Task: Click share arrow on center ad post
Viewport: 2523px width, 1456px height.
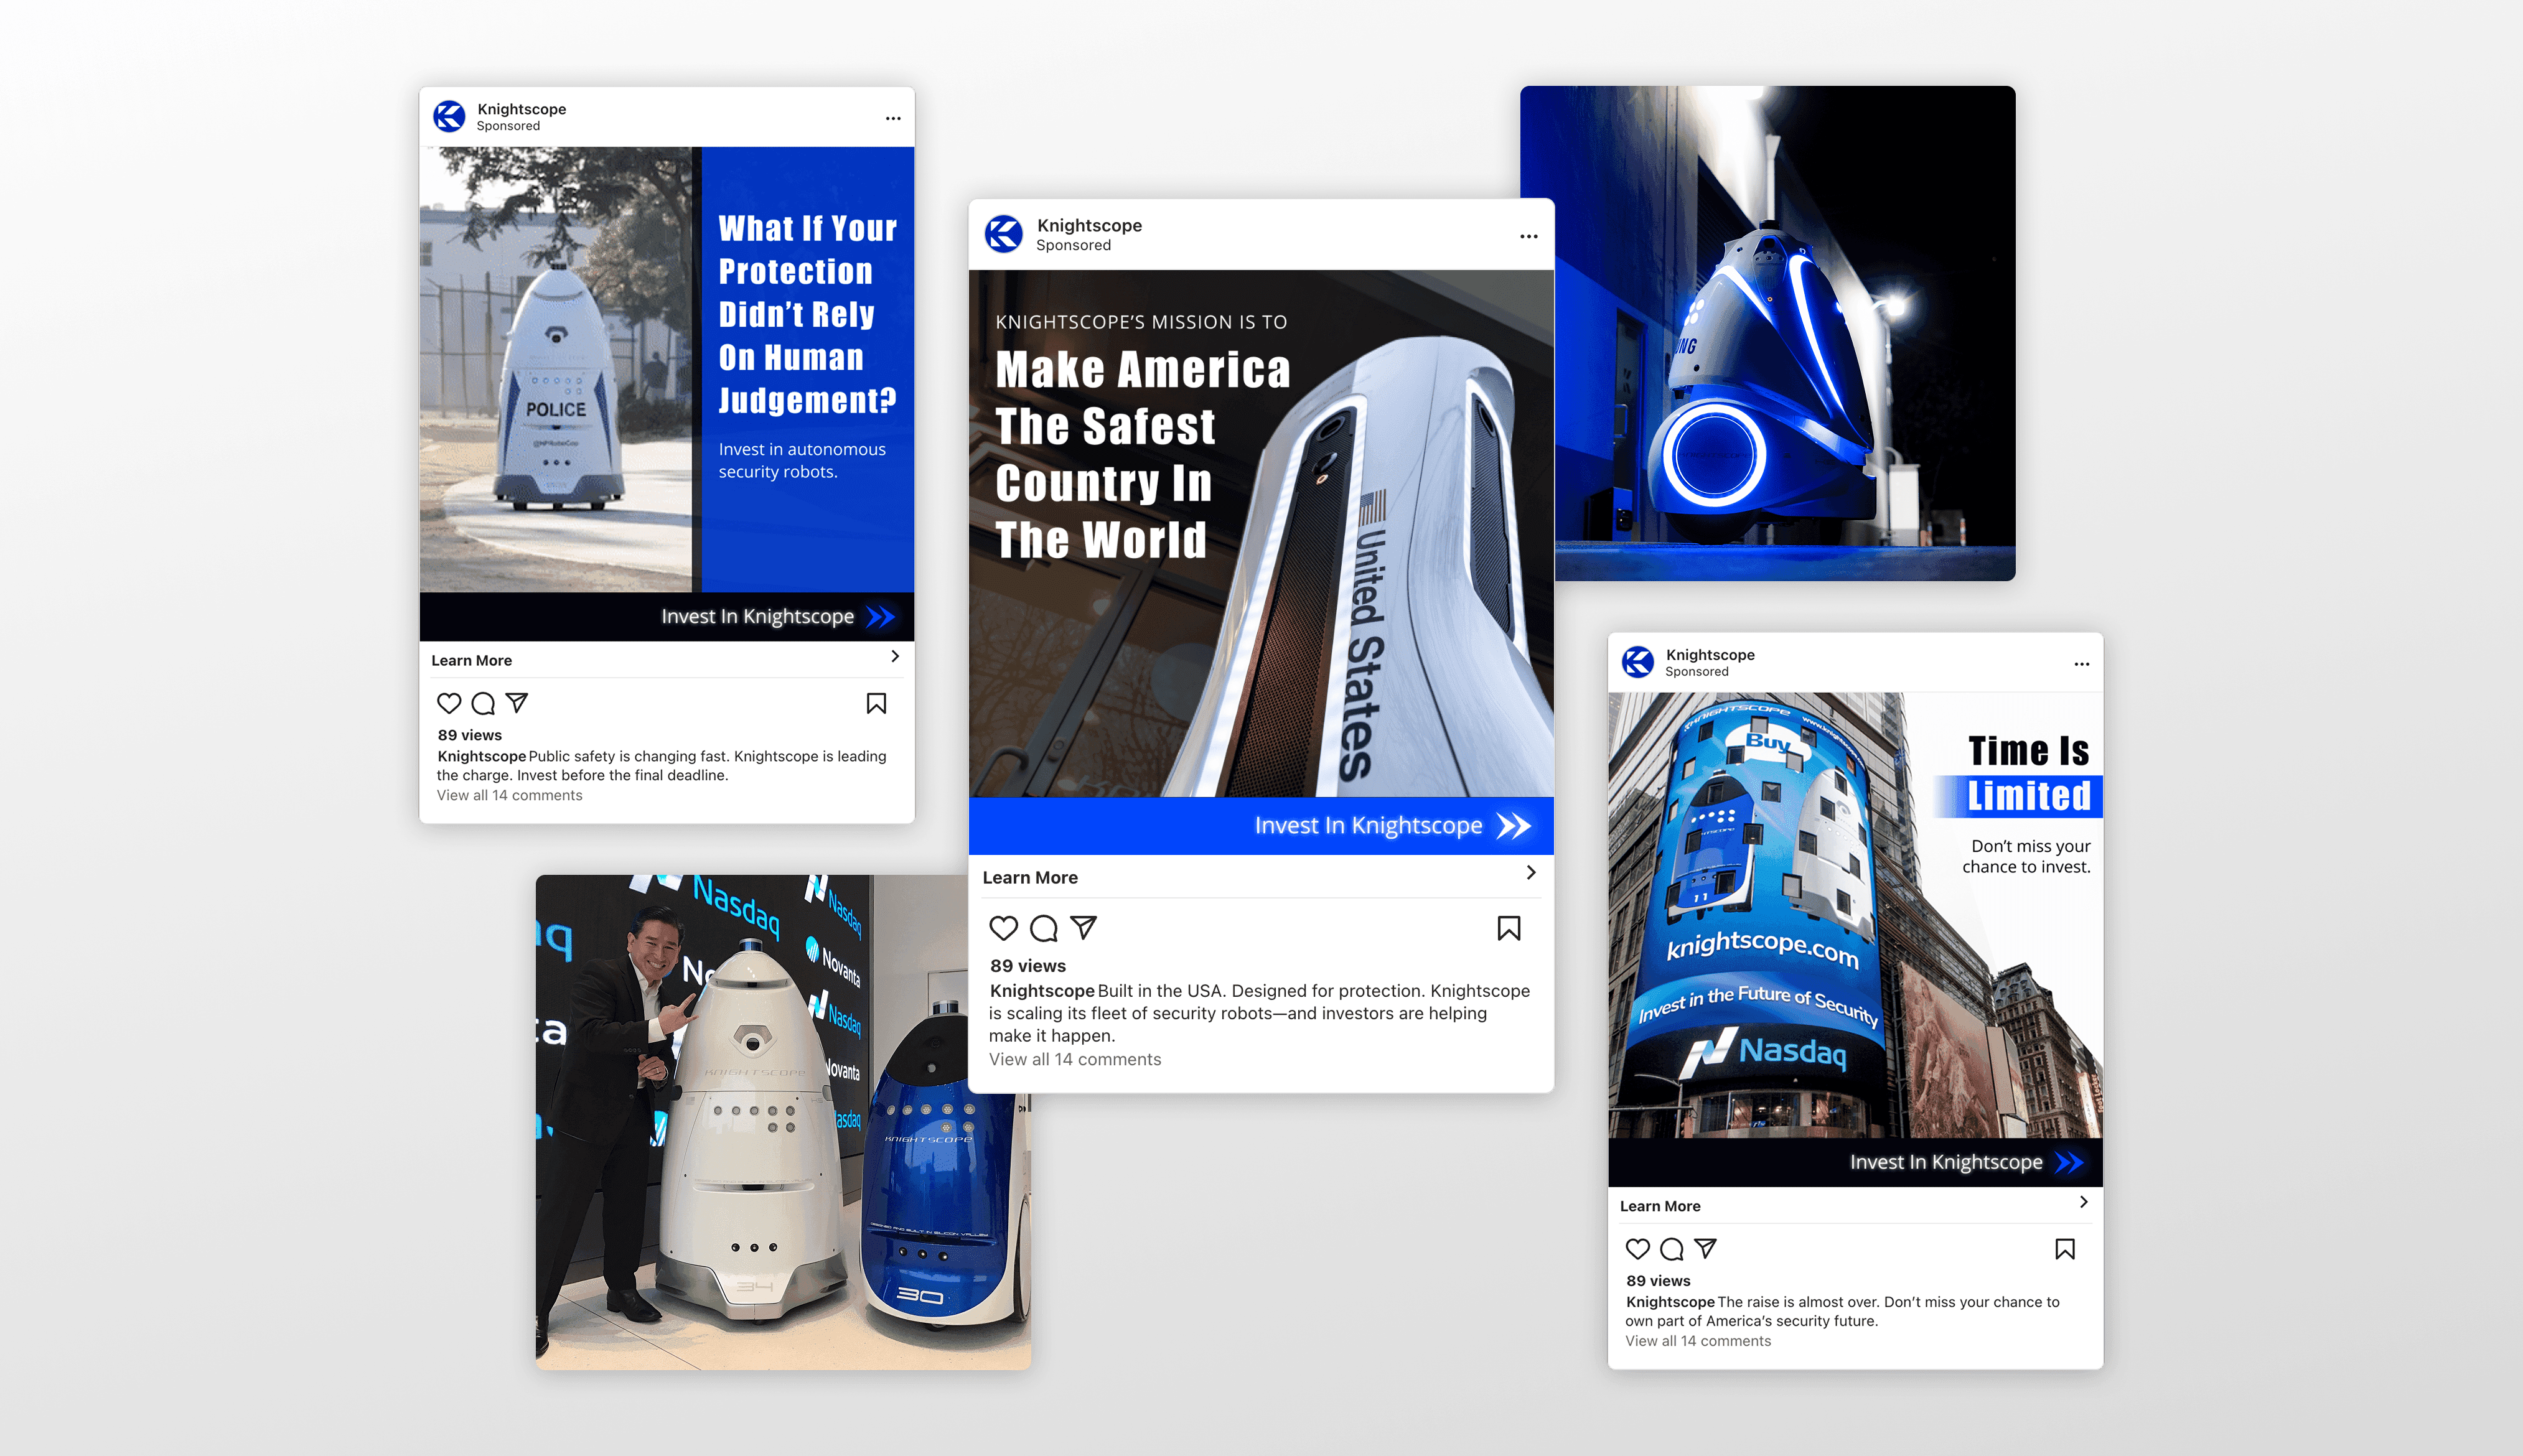Action: pos(1084,927)
